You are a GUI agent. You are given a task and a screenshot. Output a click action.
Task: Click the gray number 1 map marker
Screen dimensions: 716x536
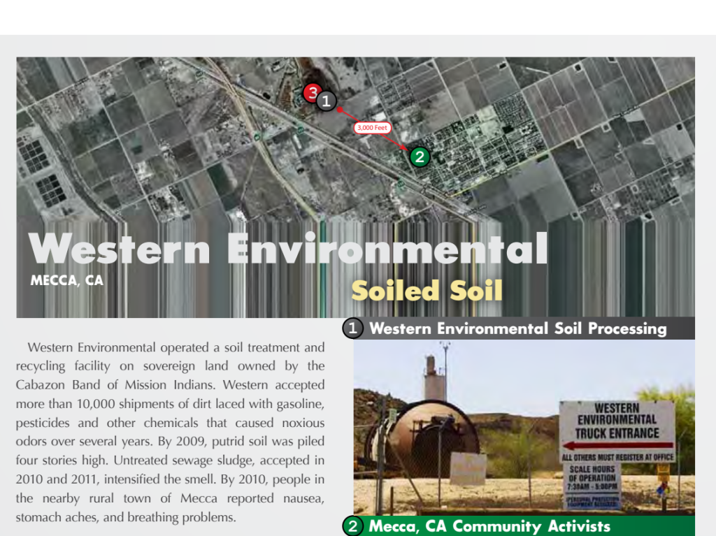327,101
